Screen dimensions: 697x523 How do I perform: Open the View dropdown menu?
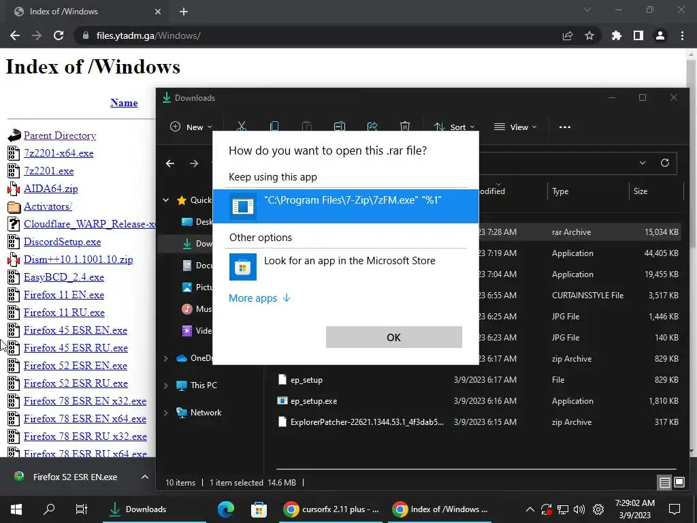click(x=516, y=127)
